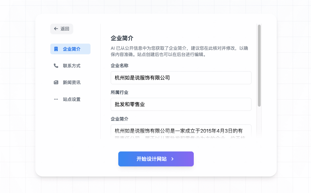
Task: Click the newspaper icon for 新闻资讯
Action: (56, 83)
